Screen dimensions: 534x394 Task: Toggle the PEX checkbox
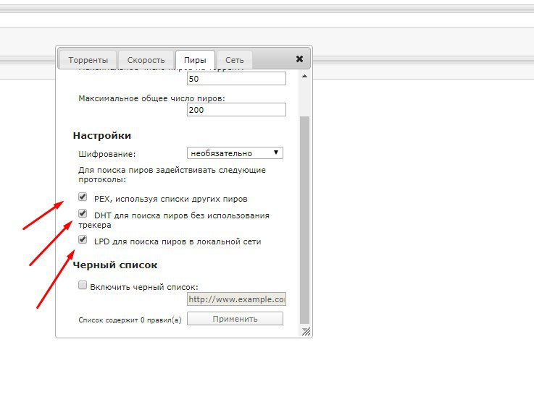click(x=83, y=197)
